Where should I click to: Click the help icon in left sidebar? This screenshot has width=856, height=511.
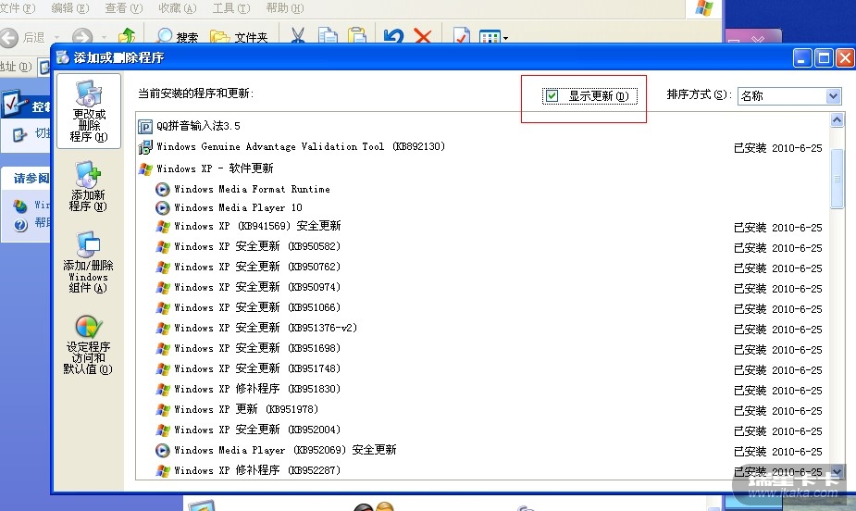pos(20,224)
